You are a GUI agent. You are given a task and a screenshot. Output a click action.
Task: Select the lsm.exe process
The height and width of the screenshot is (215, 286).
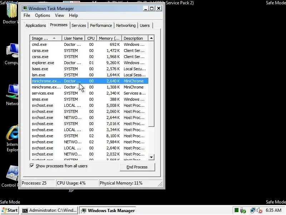tap(89, 75)
